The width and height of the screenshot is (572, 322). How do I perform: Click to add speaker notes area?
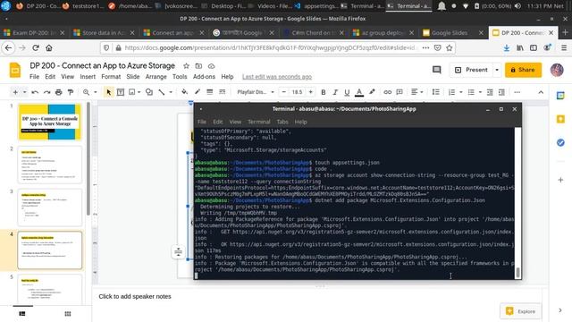point(135,296)
